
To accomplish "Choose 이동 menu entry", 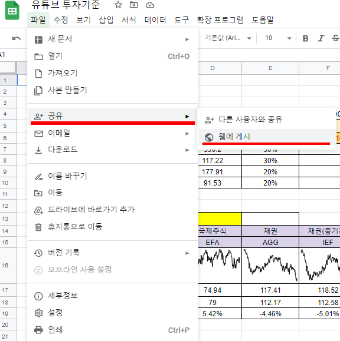I will (113, 193).
